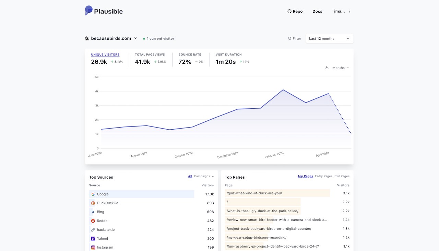
Task: Click the Instagram source icon
Action: [x=93, y=247]
